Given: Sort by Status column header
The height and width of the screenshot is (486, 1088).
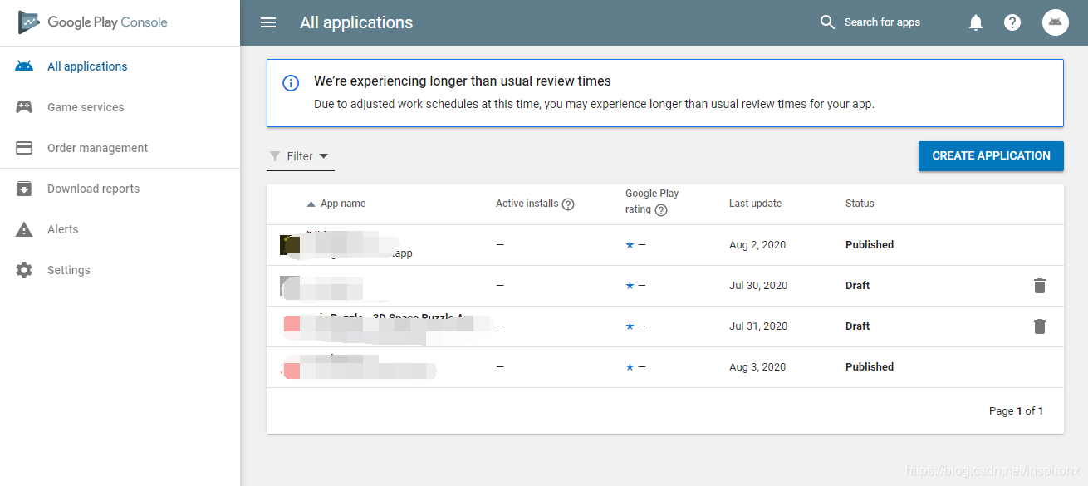Looking at the screenshot, I should [x=860, y=204].
